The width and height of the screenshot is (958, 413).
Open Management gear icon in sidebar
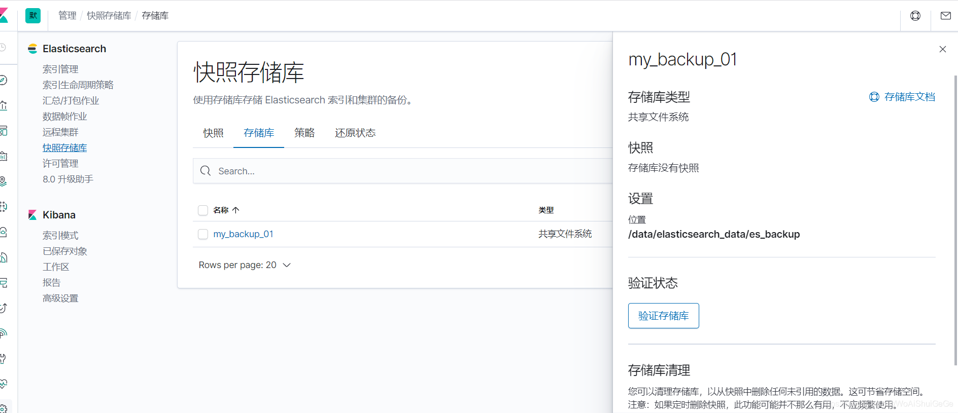coord(3,408)
